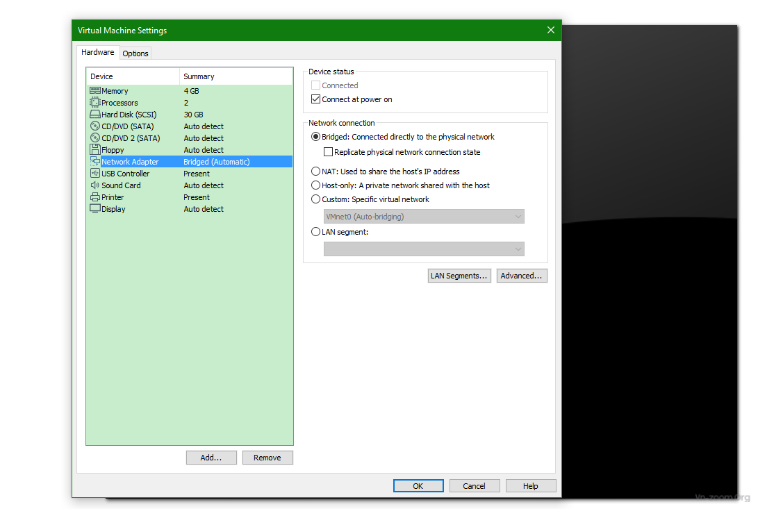Click the LAN Segments... button
The image size is (758, 509).
point(459,276)
